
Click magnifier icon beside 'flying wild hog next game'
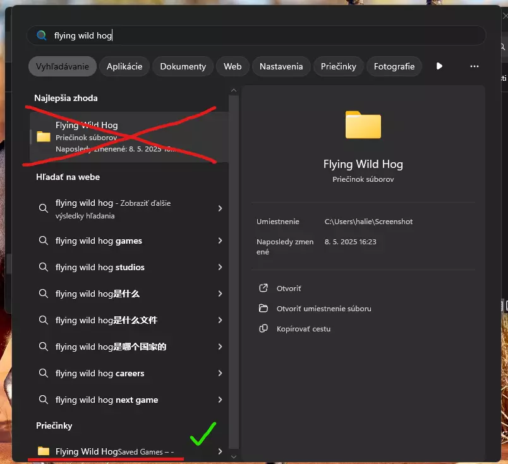44,400
